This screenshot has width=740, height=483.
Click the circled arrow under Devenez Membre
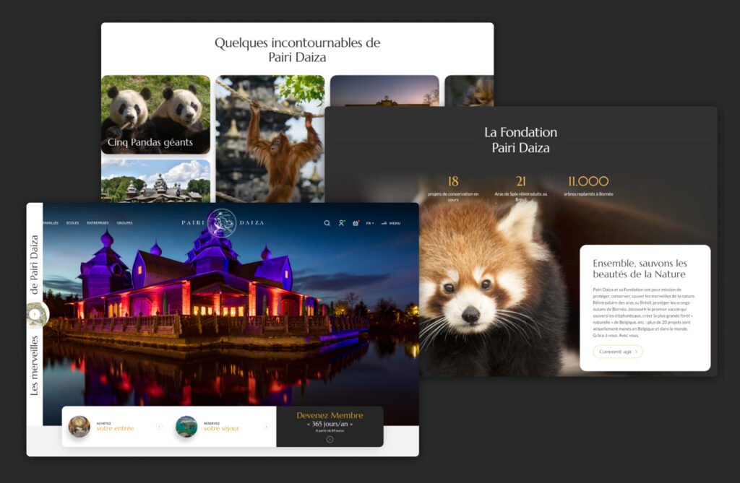(330, 440)
